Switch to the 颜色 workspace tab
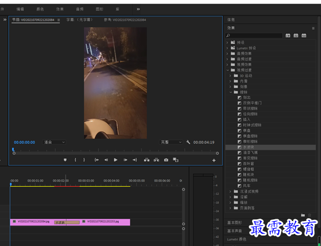Image resolution: width=321 pixels, height=246 pixels. (40, 9)
